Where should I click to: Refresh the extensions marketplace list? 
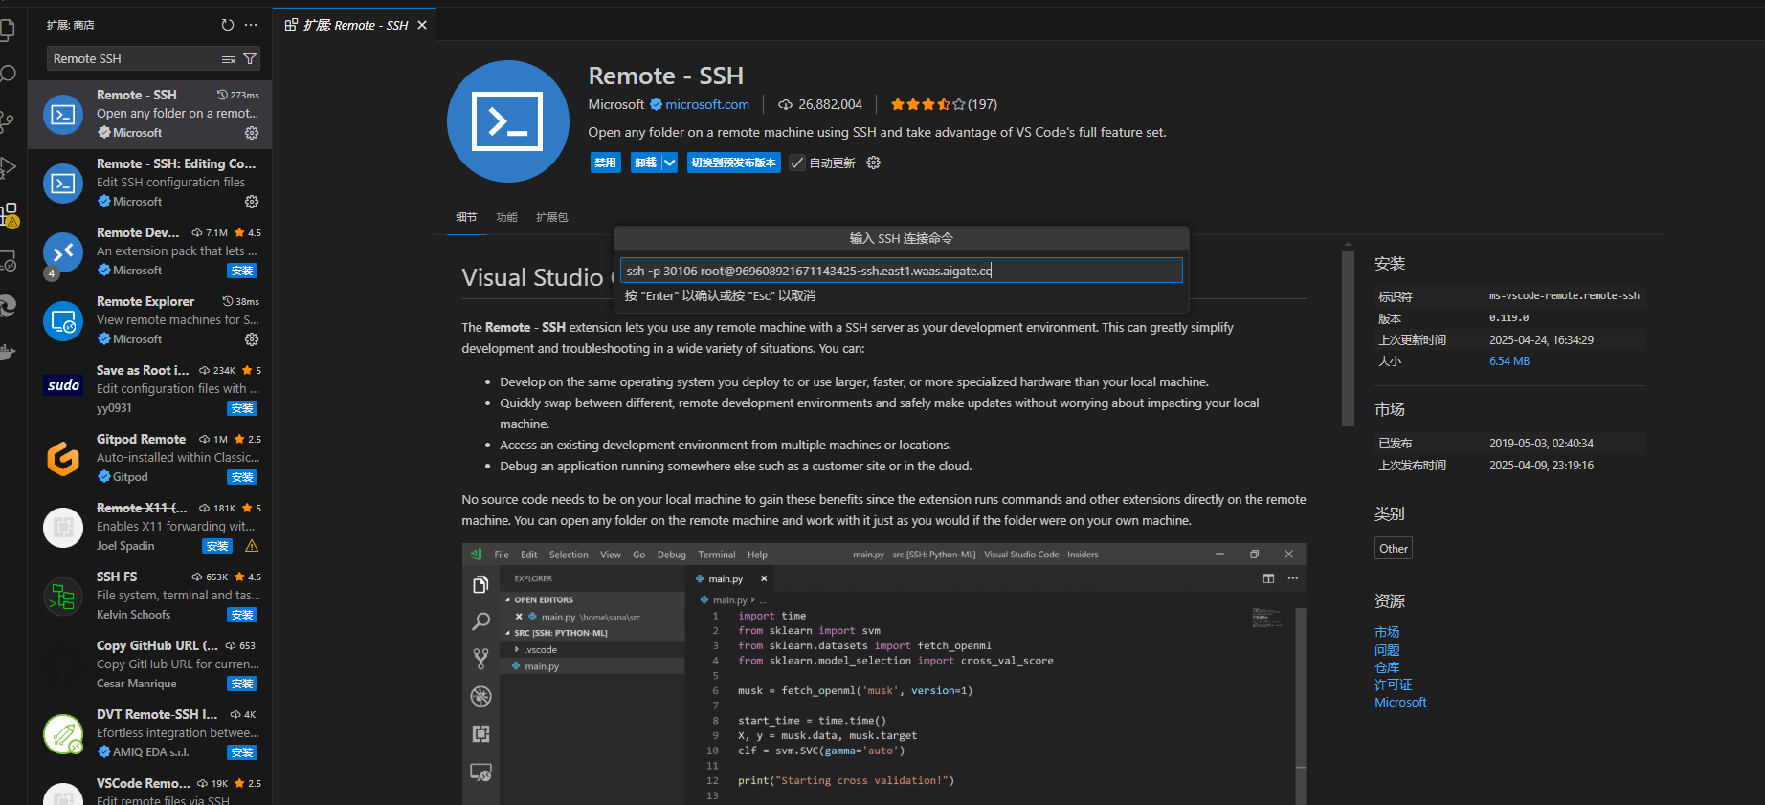point(227,25)
